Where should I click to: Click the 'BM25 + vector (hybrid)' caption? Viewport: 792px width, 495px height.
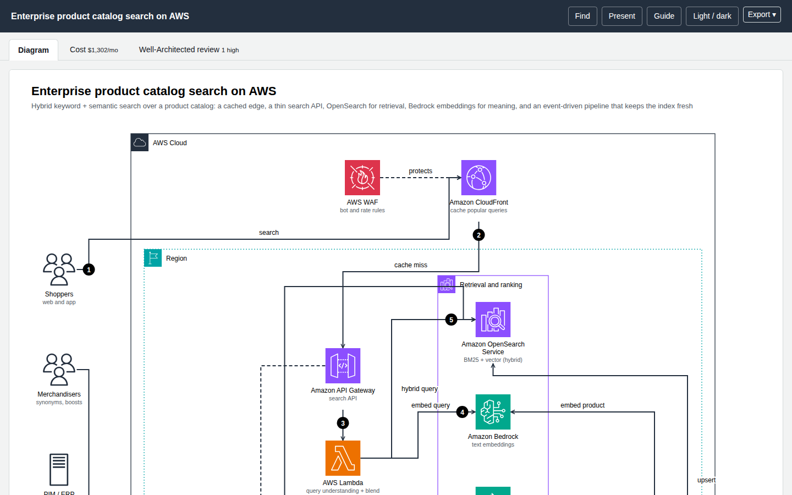pyautogui.click(x=493, y=360)
